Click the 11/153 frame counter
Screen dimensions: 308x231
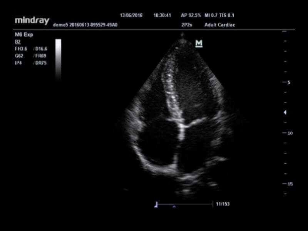(223, 204)
